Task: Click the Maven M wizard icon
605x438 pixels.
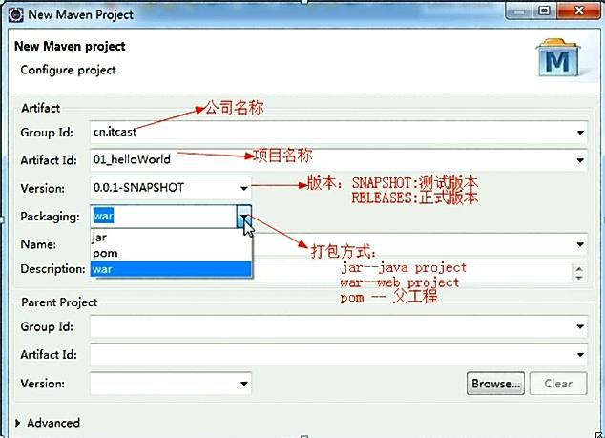Action: click(x=558, y=58)
